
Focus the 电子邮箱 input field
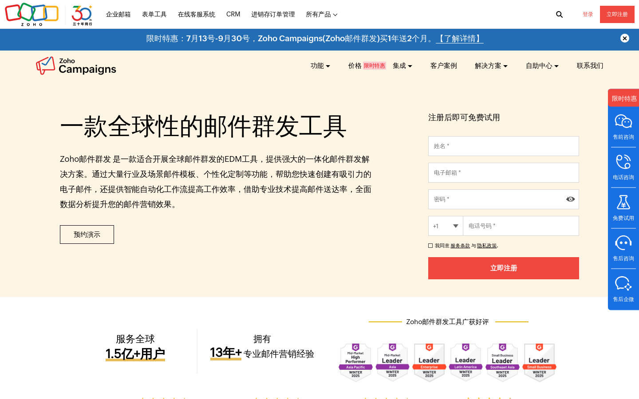[x=504, y=173]
